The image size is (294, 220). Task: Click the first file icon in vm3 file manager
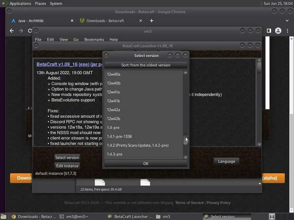[x=100, y=182]
